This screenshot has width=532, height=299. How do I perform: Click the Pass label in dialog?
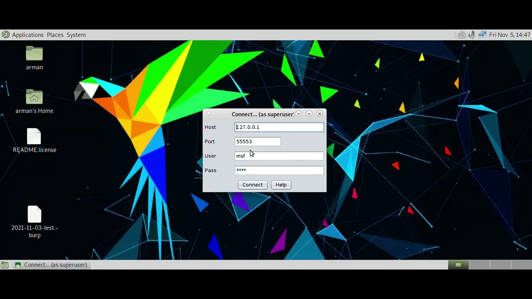point(210,170)
